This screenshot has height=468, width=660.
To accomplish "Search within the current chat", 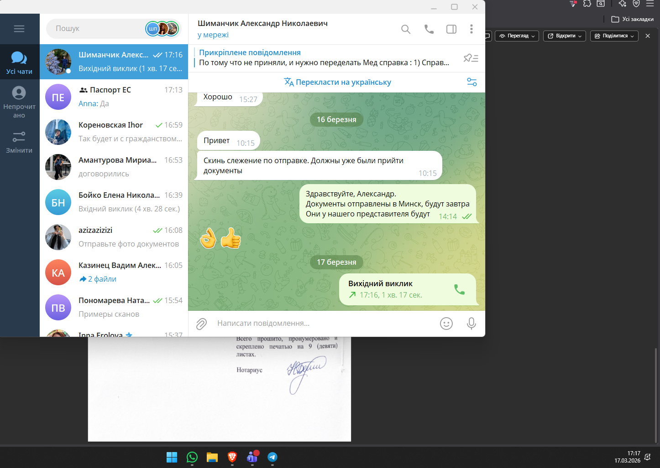I will [x=406, y=29].
